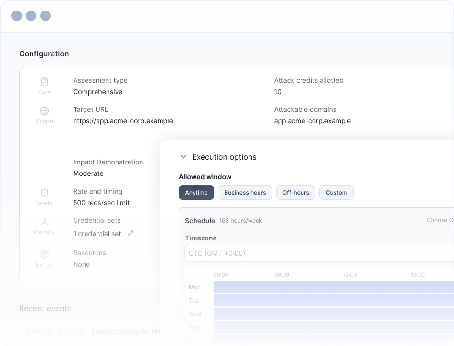Screen dimensions: 454x346
Task: Click the Attackable domains value app.acme-corp.example
Action: [x=313, y=121]
